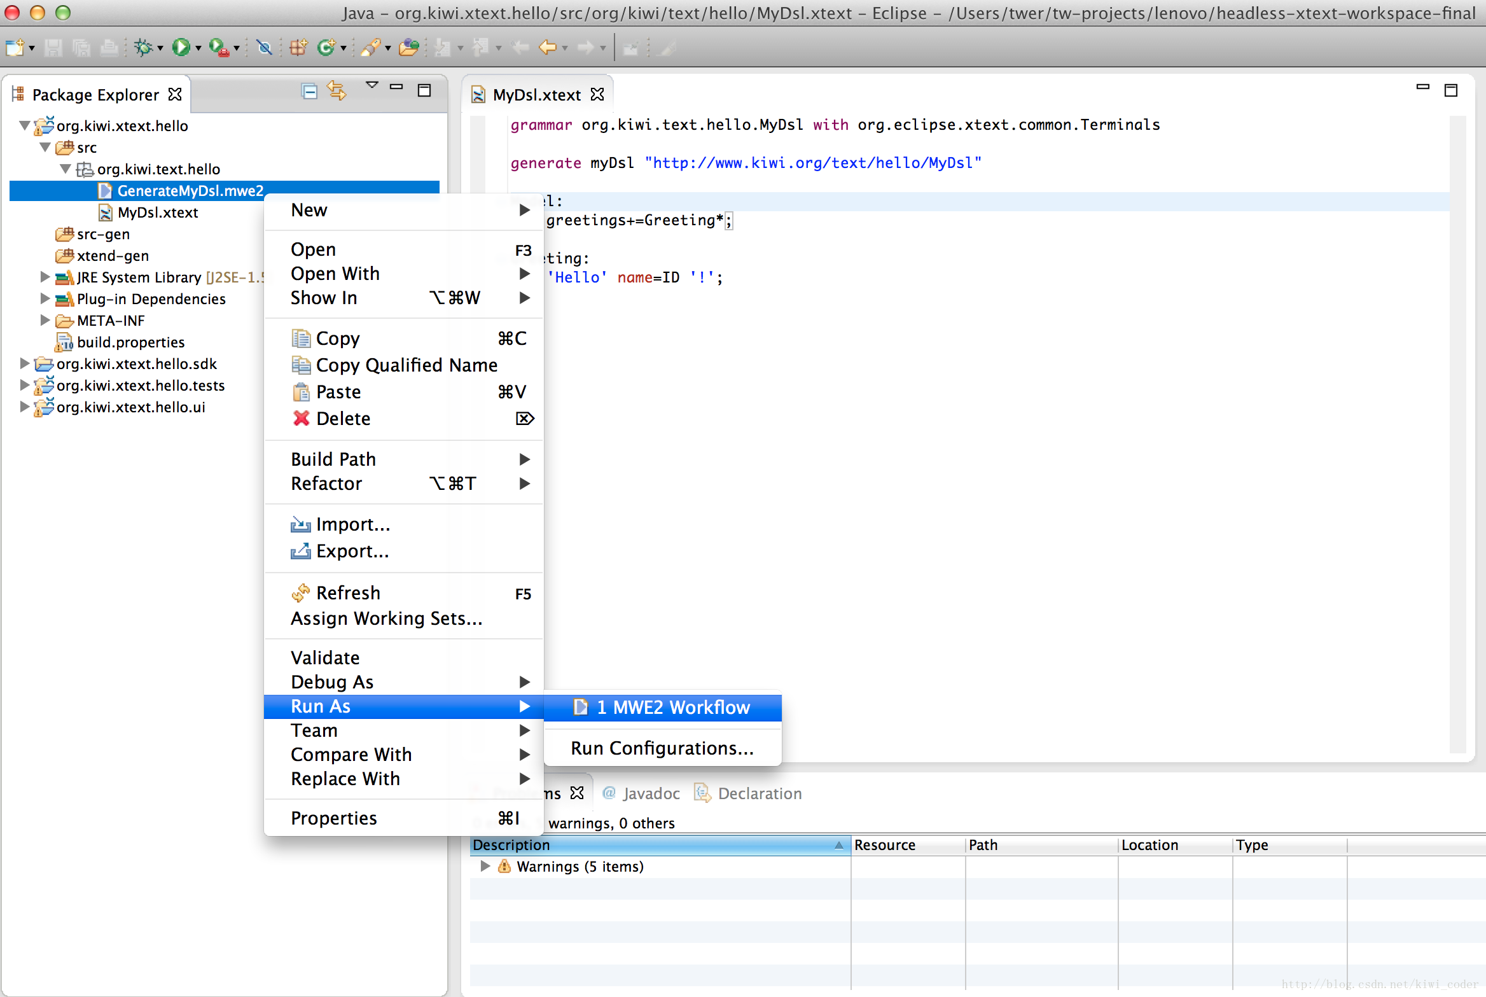Click the Back navigation arrow icon
This screenshot has height=997, width=1486.
[547, 48]
